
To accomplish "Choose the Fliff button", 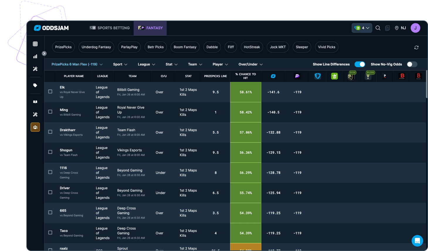I will pos(231,47).
